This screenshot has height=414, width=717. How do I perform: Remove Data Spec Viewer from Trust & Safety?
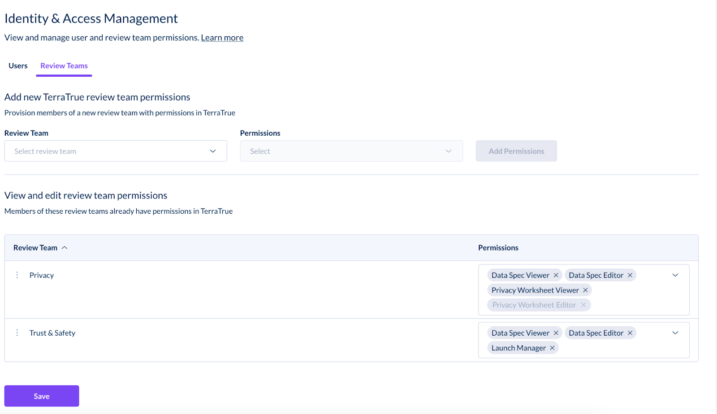click(556, 333)
